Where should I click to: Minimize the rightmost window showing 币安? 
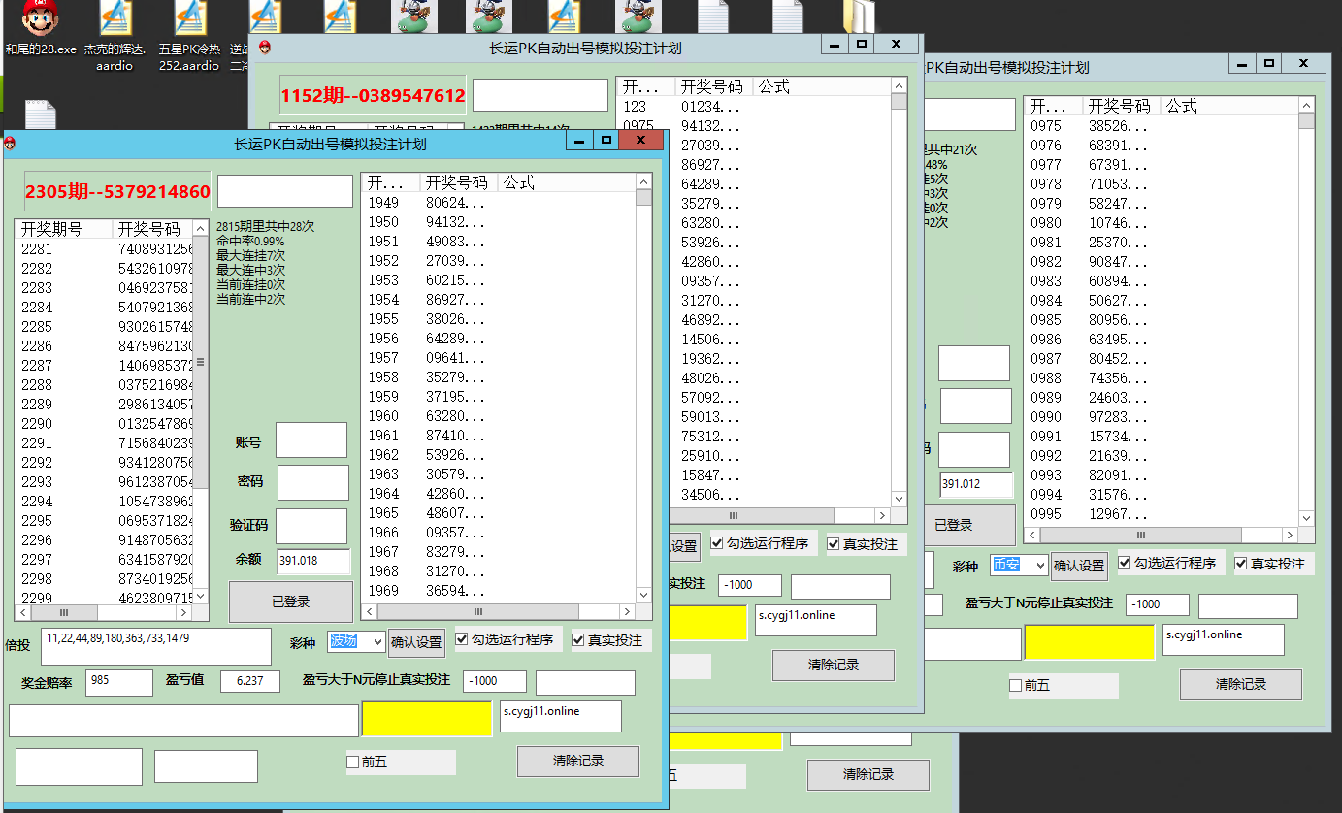[x=1240, y=64]
